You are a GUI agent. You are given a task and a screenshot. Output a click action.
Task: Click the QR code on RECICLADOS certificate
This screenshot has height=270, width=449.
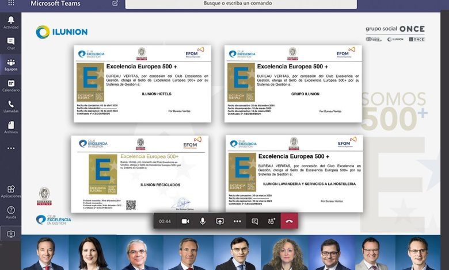point(131,205)
